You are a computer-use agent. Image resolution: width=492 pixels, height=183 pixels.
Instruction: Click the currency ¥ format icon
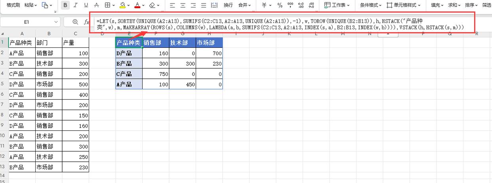pyautogui.click(x=265, y=5)
